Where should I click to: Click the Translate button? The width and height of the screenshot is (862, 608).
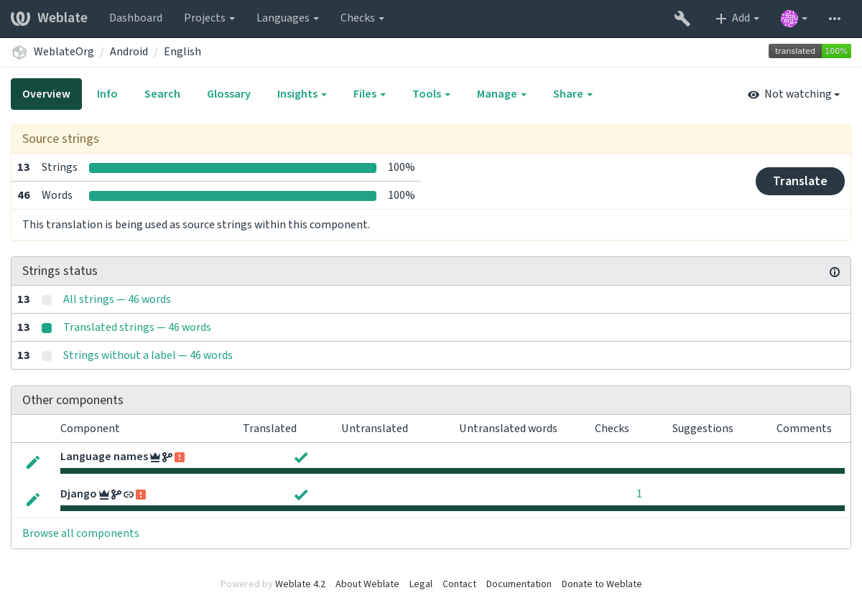point(800,181)
